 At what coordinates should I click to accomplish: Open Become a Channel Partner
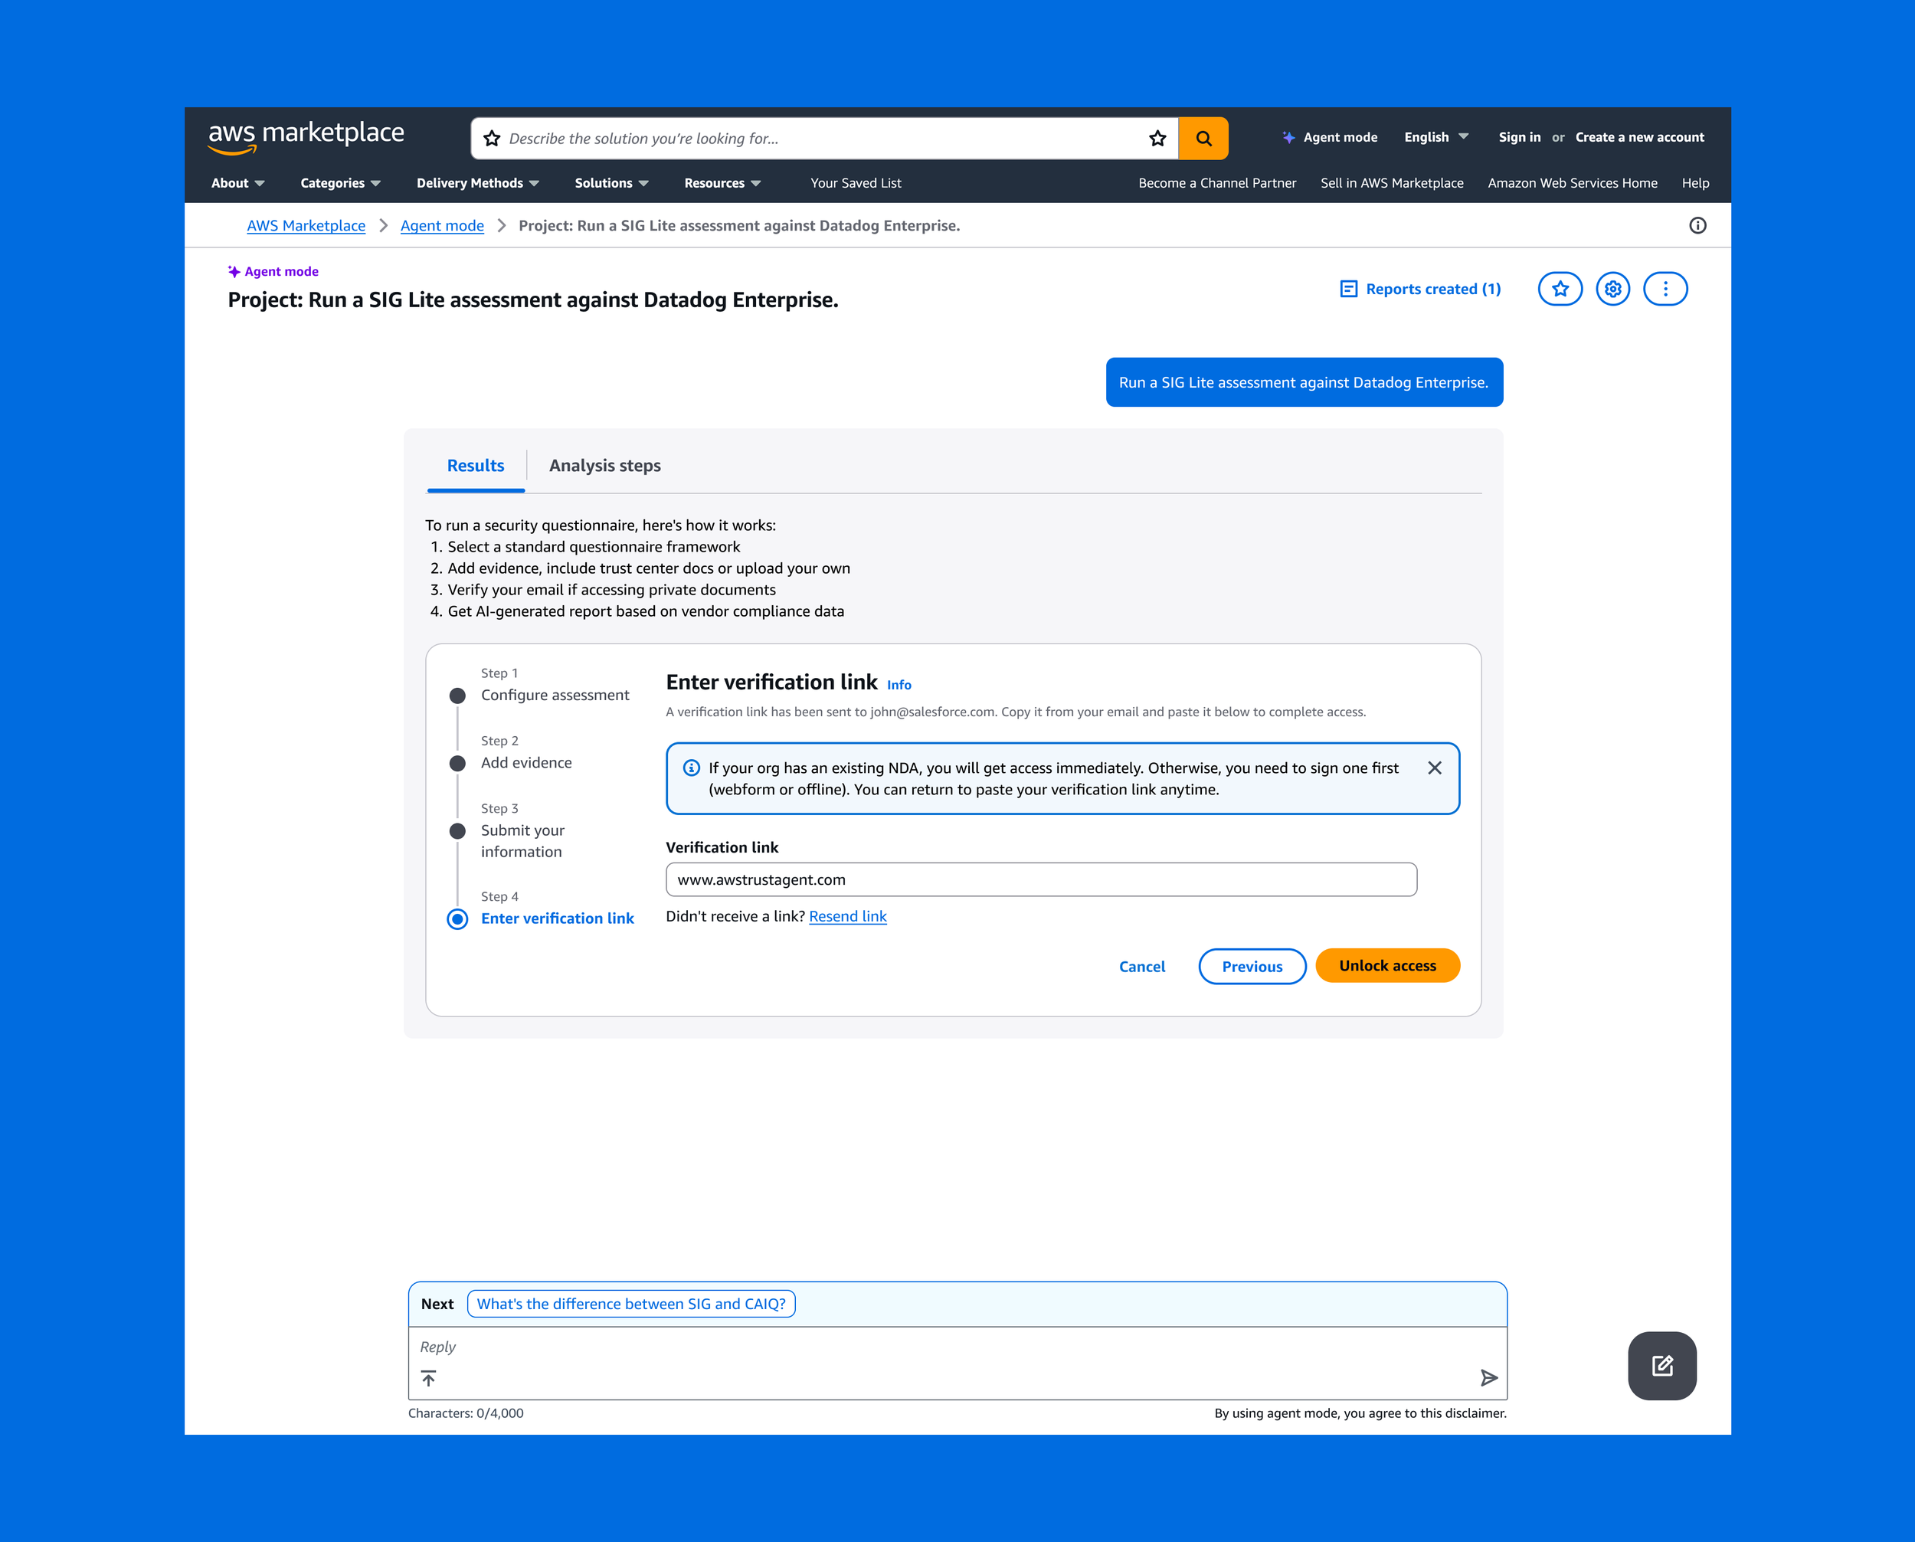1217,183
